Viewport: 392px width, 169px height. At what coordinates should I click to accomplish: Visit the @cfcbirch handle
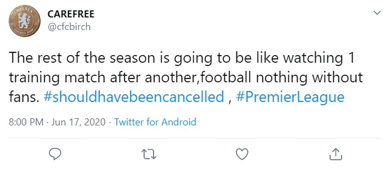click(69, 27)
